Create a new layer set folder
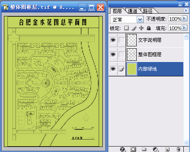Screen dimensions: 190x152 click(144, 149)
